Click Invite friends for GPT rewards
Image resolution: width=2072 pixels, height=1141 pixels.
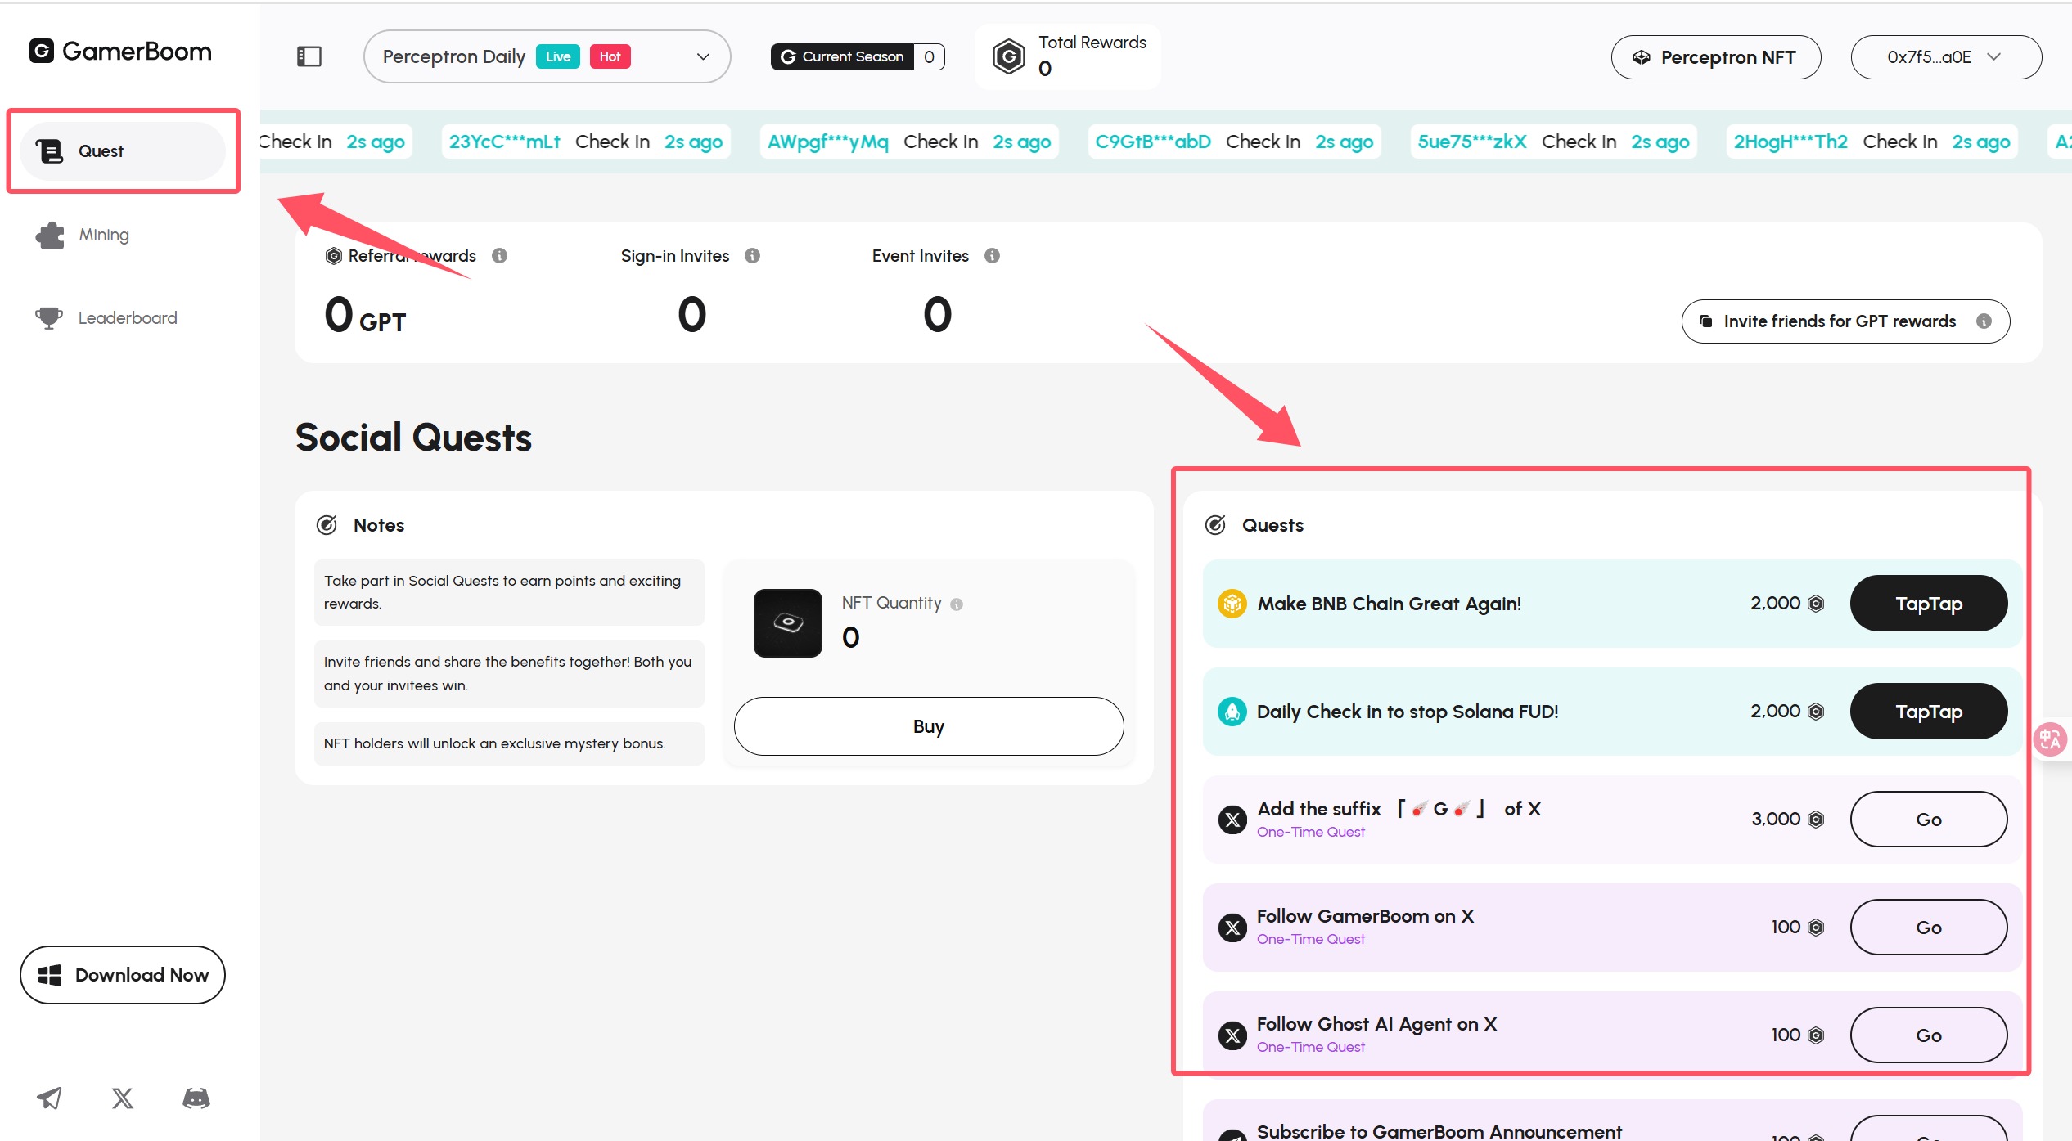pyautogui.click(x=1845, y=321)
